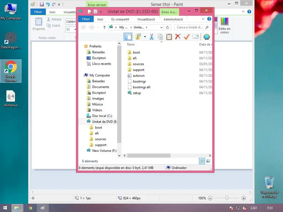Expand the address bar history dropdown
Screen dimensions: 283x212
(x=161, y=27)
